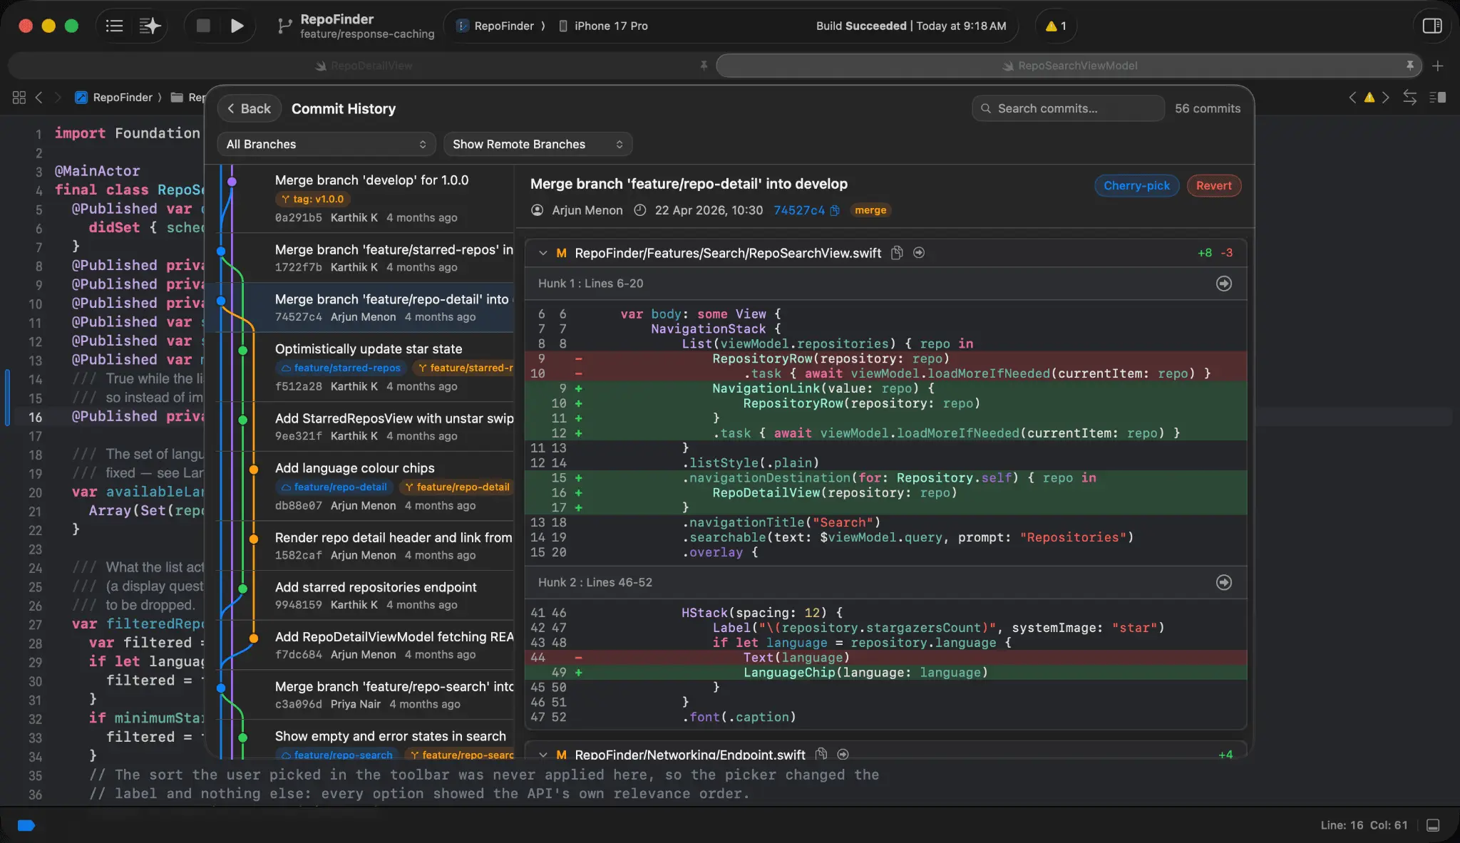This screenshot has height=843, width=1460.
Task: Select RepoFinder in the jump bar
Action: 114,97
